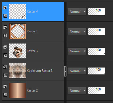113x103 pixels.
Task: Click the layer link icon of Raster 1
Action: click(5, 27)
